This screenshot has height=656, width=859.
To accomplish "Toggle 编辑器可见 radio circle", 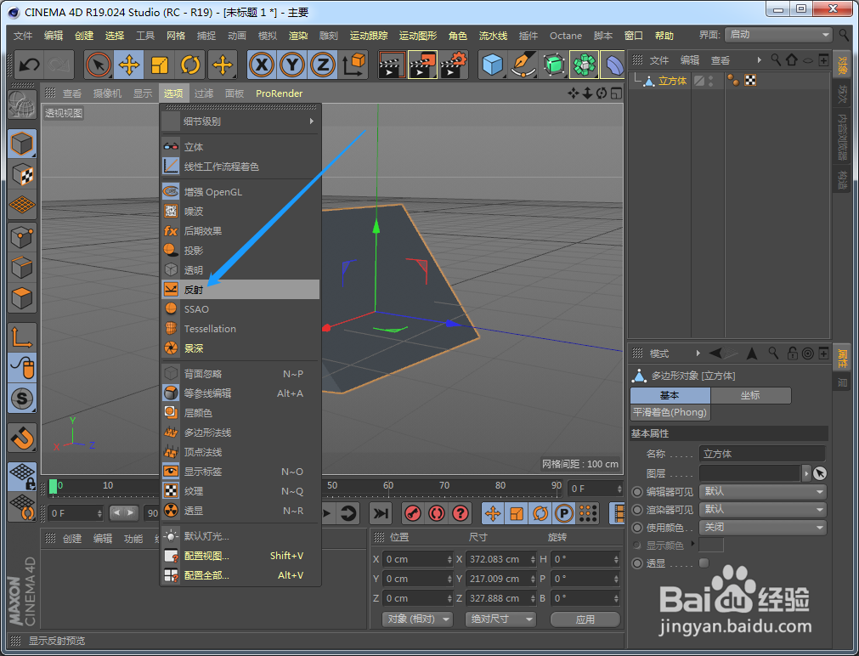I will click(x=637, y=492).
